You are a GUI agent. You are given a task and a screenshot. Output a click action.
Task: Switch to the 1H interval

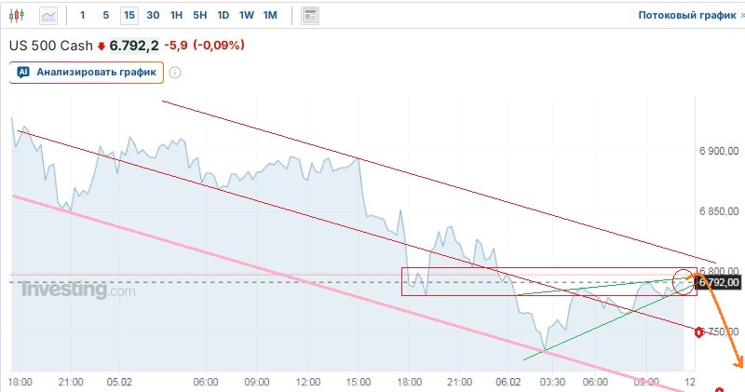[177, 16]
